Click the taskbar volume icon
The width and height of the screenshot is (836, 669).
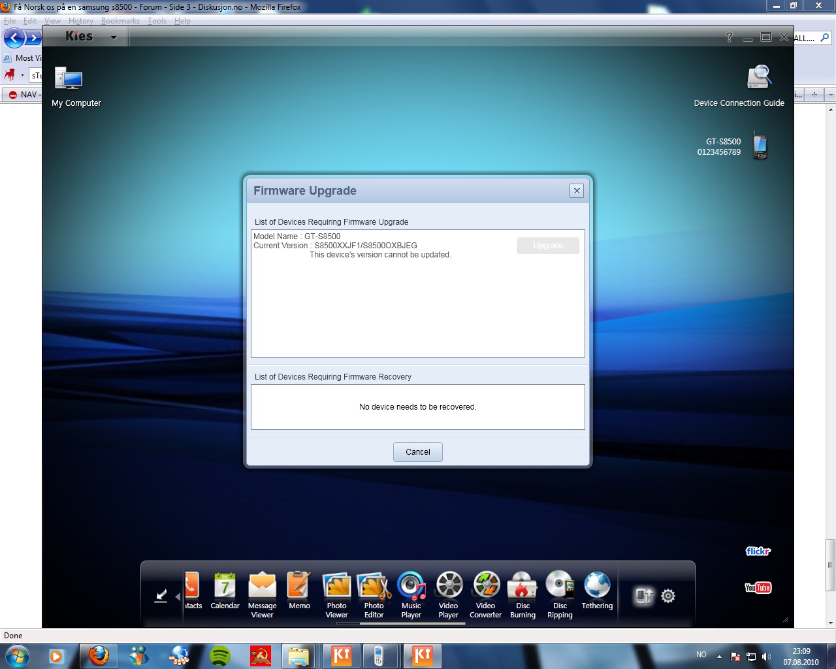[766, 657]
